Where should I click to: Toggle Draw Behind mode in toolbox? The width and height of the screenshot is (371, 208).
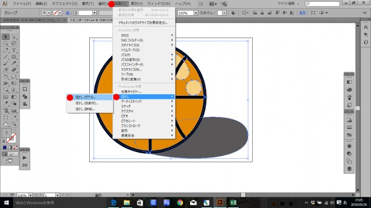(x=10, y=154)
